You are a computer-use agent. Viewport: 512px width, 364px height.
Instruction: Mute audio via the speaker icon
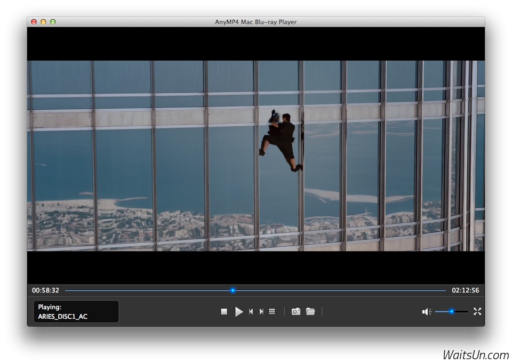tap(427, 312)
